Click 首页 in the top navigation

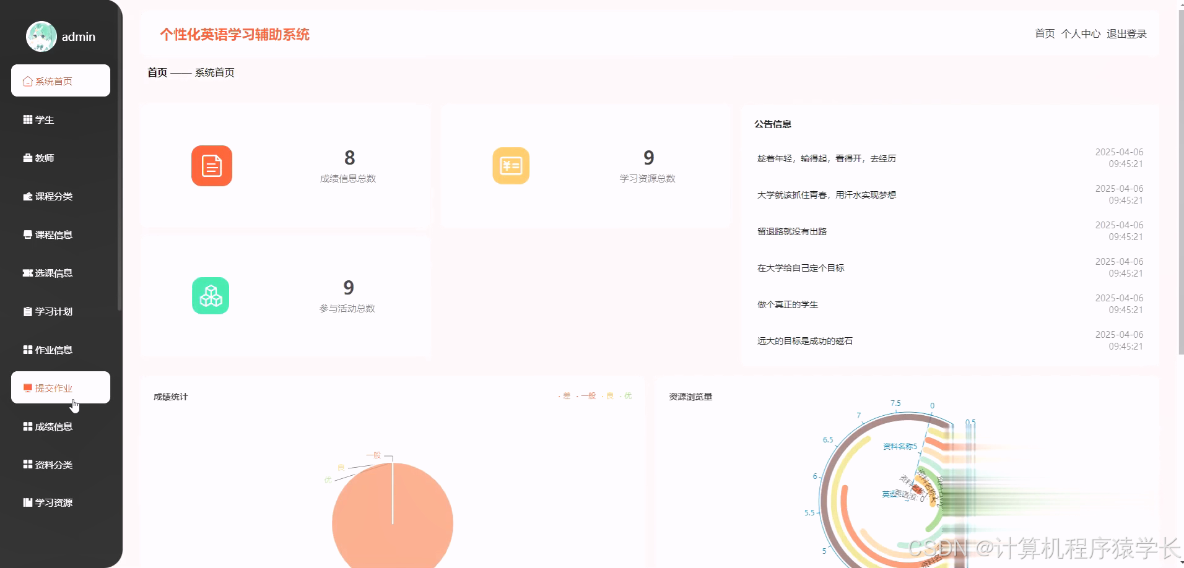pos(1045,34)
